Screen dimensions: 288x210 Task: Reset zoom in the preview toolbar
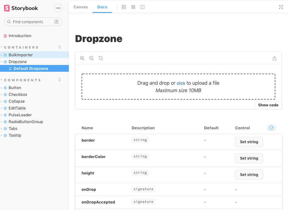101,58
